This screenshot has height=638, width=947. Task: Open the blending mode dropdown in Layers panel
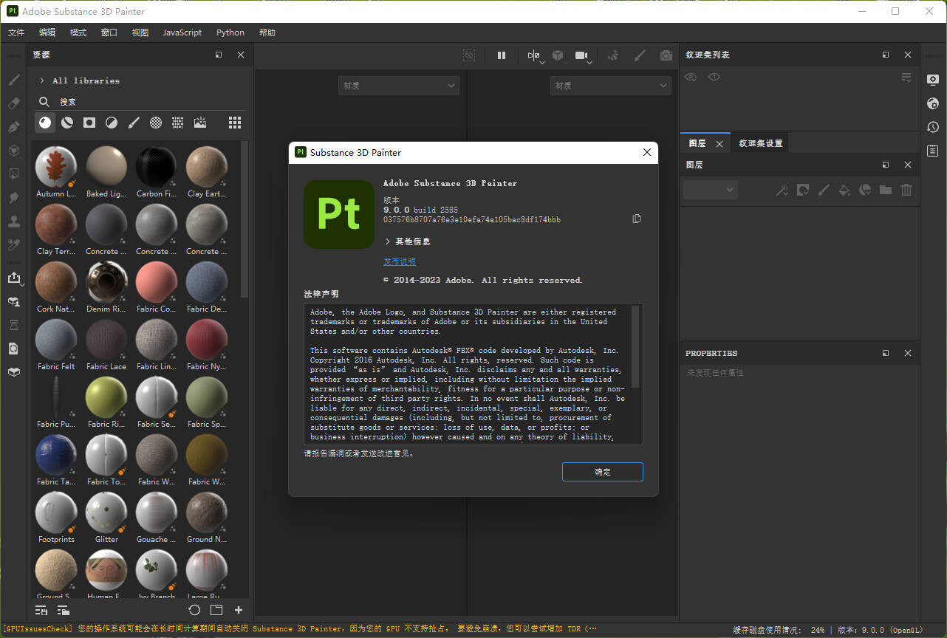coord(710,190)
